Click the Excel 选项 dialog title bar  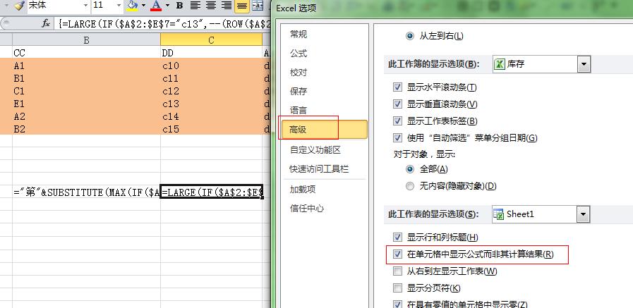tap(452, 8)
